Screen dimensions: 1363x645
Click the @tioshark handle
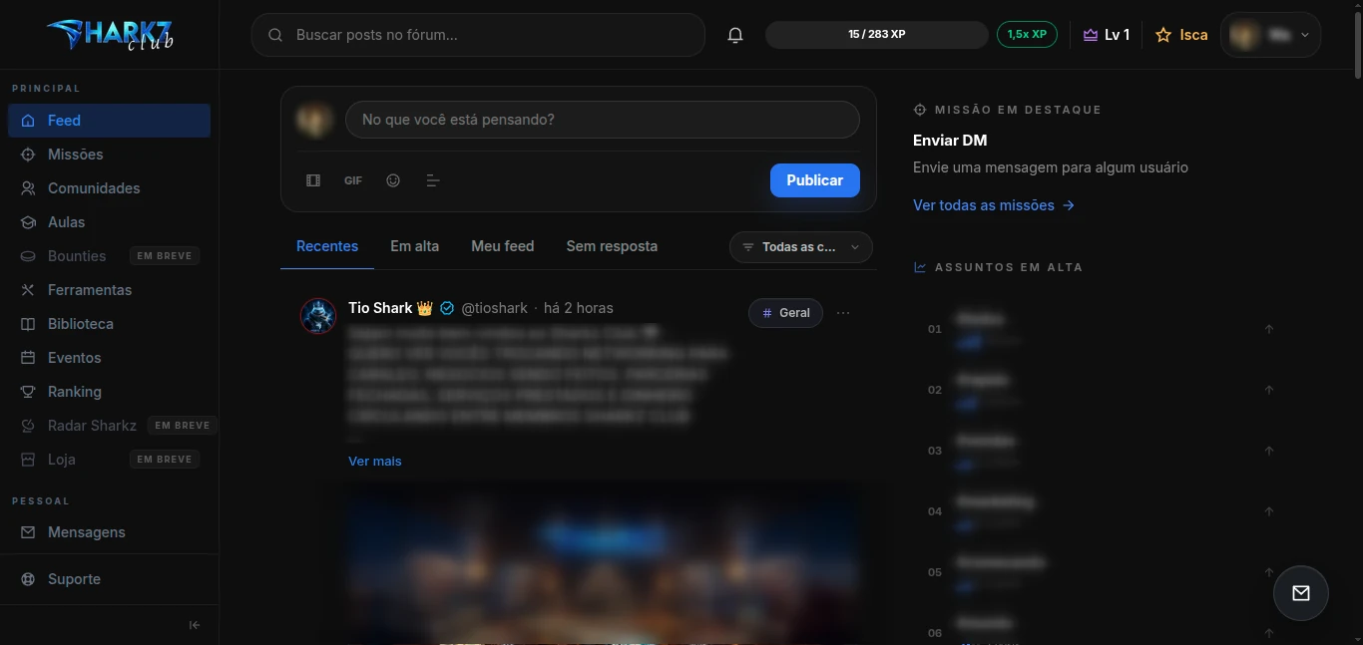[495, 308]
